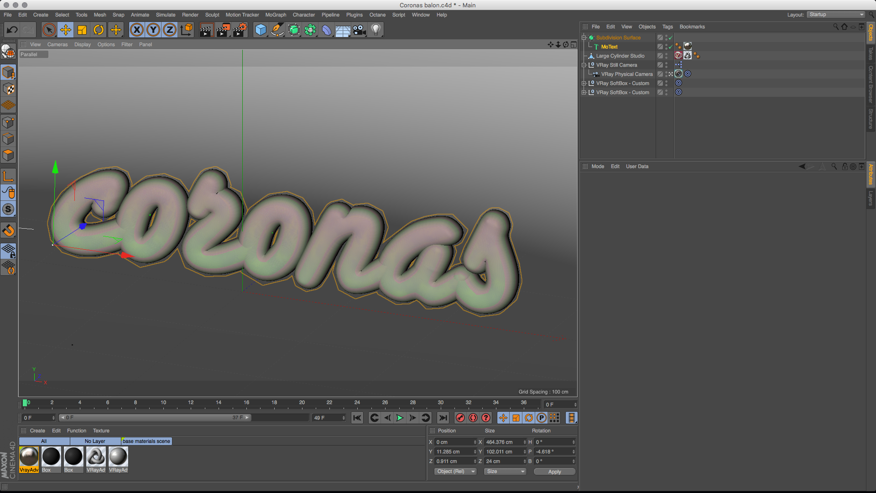
Task: Click the Position Y input field
Action: point(456,451)
